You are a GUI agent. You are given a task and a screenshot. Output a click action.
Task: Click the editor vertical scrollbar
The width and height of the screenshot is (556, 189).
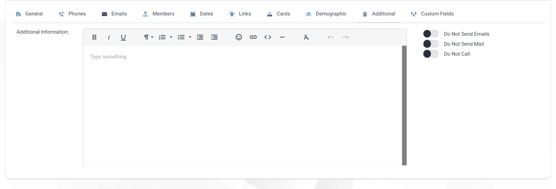404,105
